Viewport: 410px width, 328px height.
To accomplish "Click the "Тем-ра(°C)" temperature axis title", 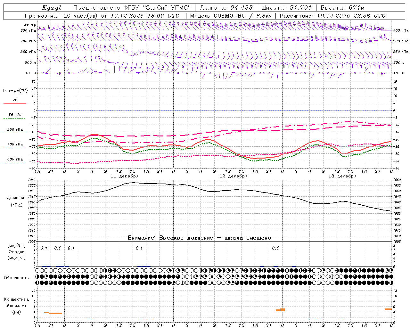I will click(x=15, y=91).
